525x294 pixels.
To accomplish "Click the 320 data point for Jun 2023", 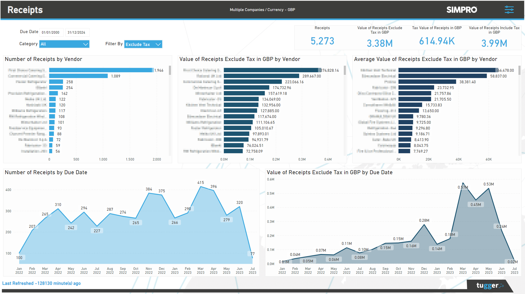I will click(240, 207).
